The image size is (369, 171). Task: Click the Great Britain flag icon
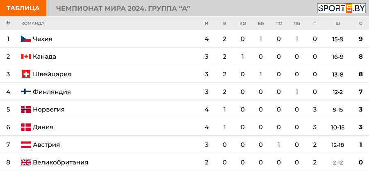pyautogui.click(x=26, y=162)
